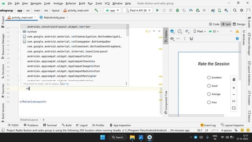Choose AppCompatRatingBar completion suggestion

click(74, 76)
